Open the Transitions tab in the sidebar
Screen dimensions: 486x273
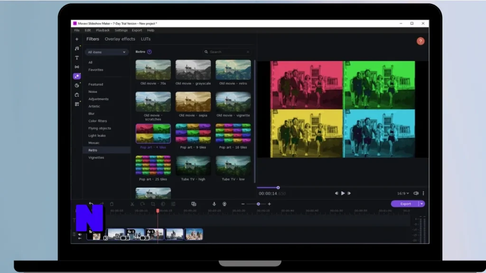[76, 67]
